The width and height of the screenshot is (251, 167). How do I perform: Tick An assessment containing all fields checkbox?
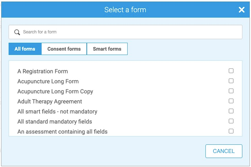[x=231, y=131]
